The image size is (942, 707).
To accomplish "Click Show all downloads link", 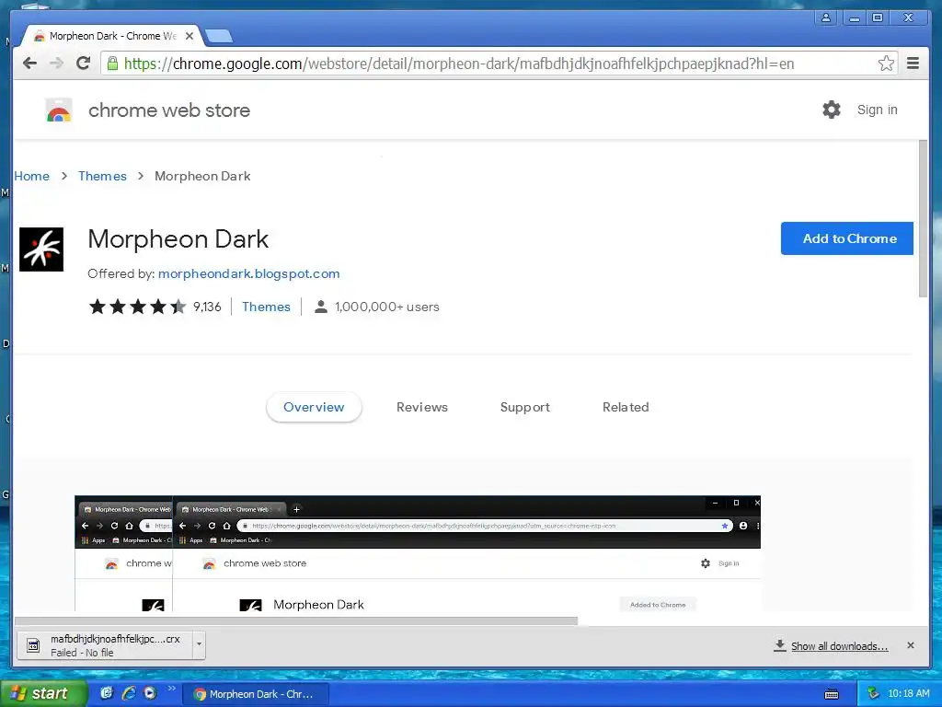I will click(839, 645).
